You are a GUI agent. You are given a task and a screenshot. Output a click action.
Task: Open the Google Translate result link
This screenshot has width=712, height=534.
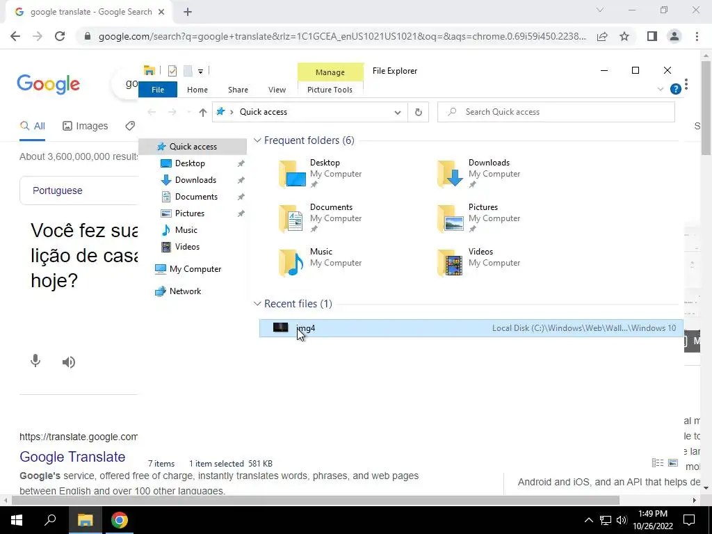tap(72, 457)
